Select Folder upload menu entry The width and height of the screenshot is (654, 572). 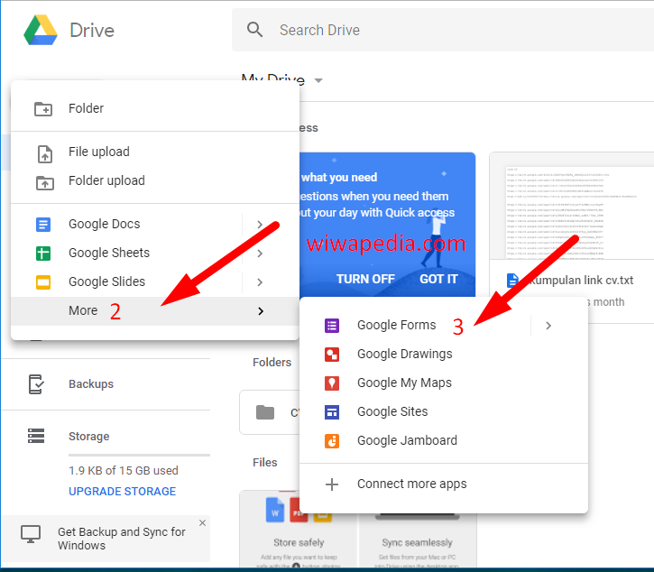coord(155,180)
